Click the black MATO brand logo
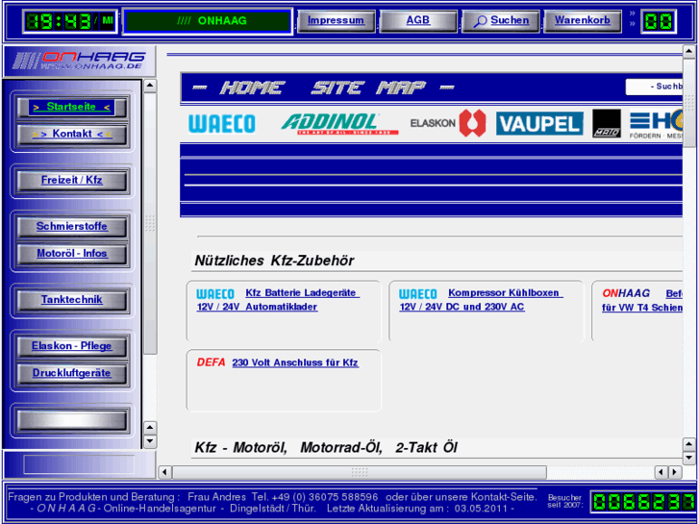 coord(607,123)
